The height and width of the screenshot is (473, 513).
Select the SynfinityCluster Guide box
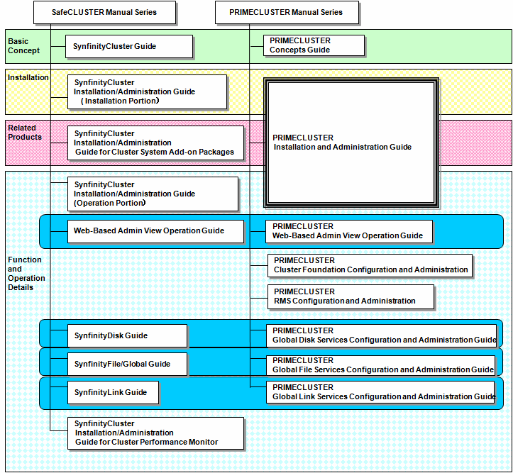tap(129, 46)
